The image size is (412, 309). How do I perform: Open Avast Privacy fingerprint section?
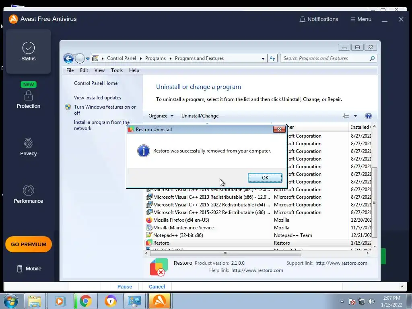click(29, 147)
